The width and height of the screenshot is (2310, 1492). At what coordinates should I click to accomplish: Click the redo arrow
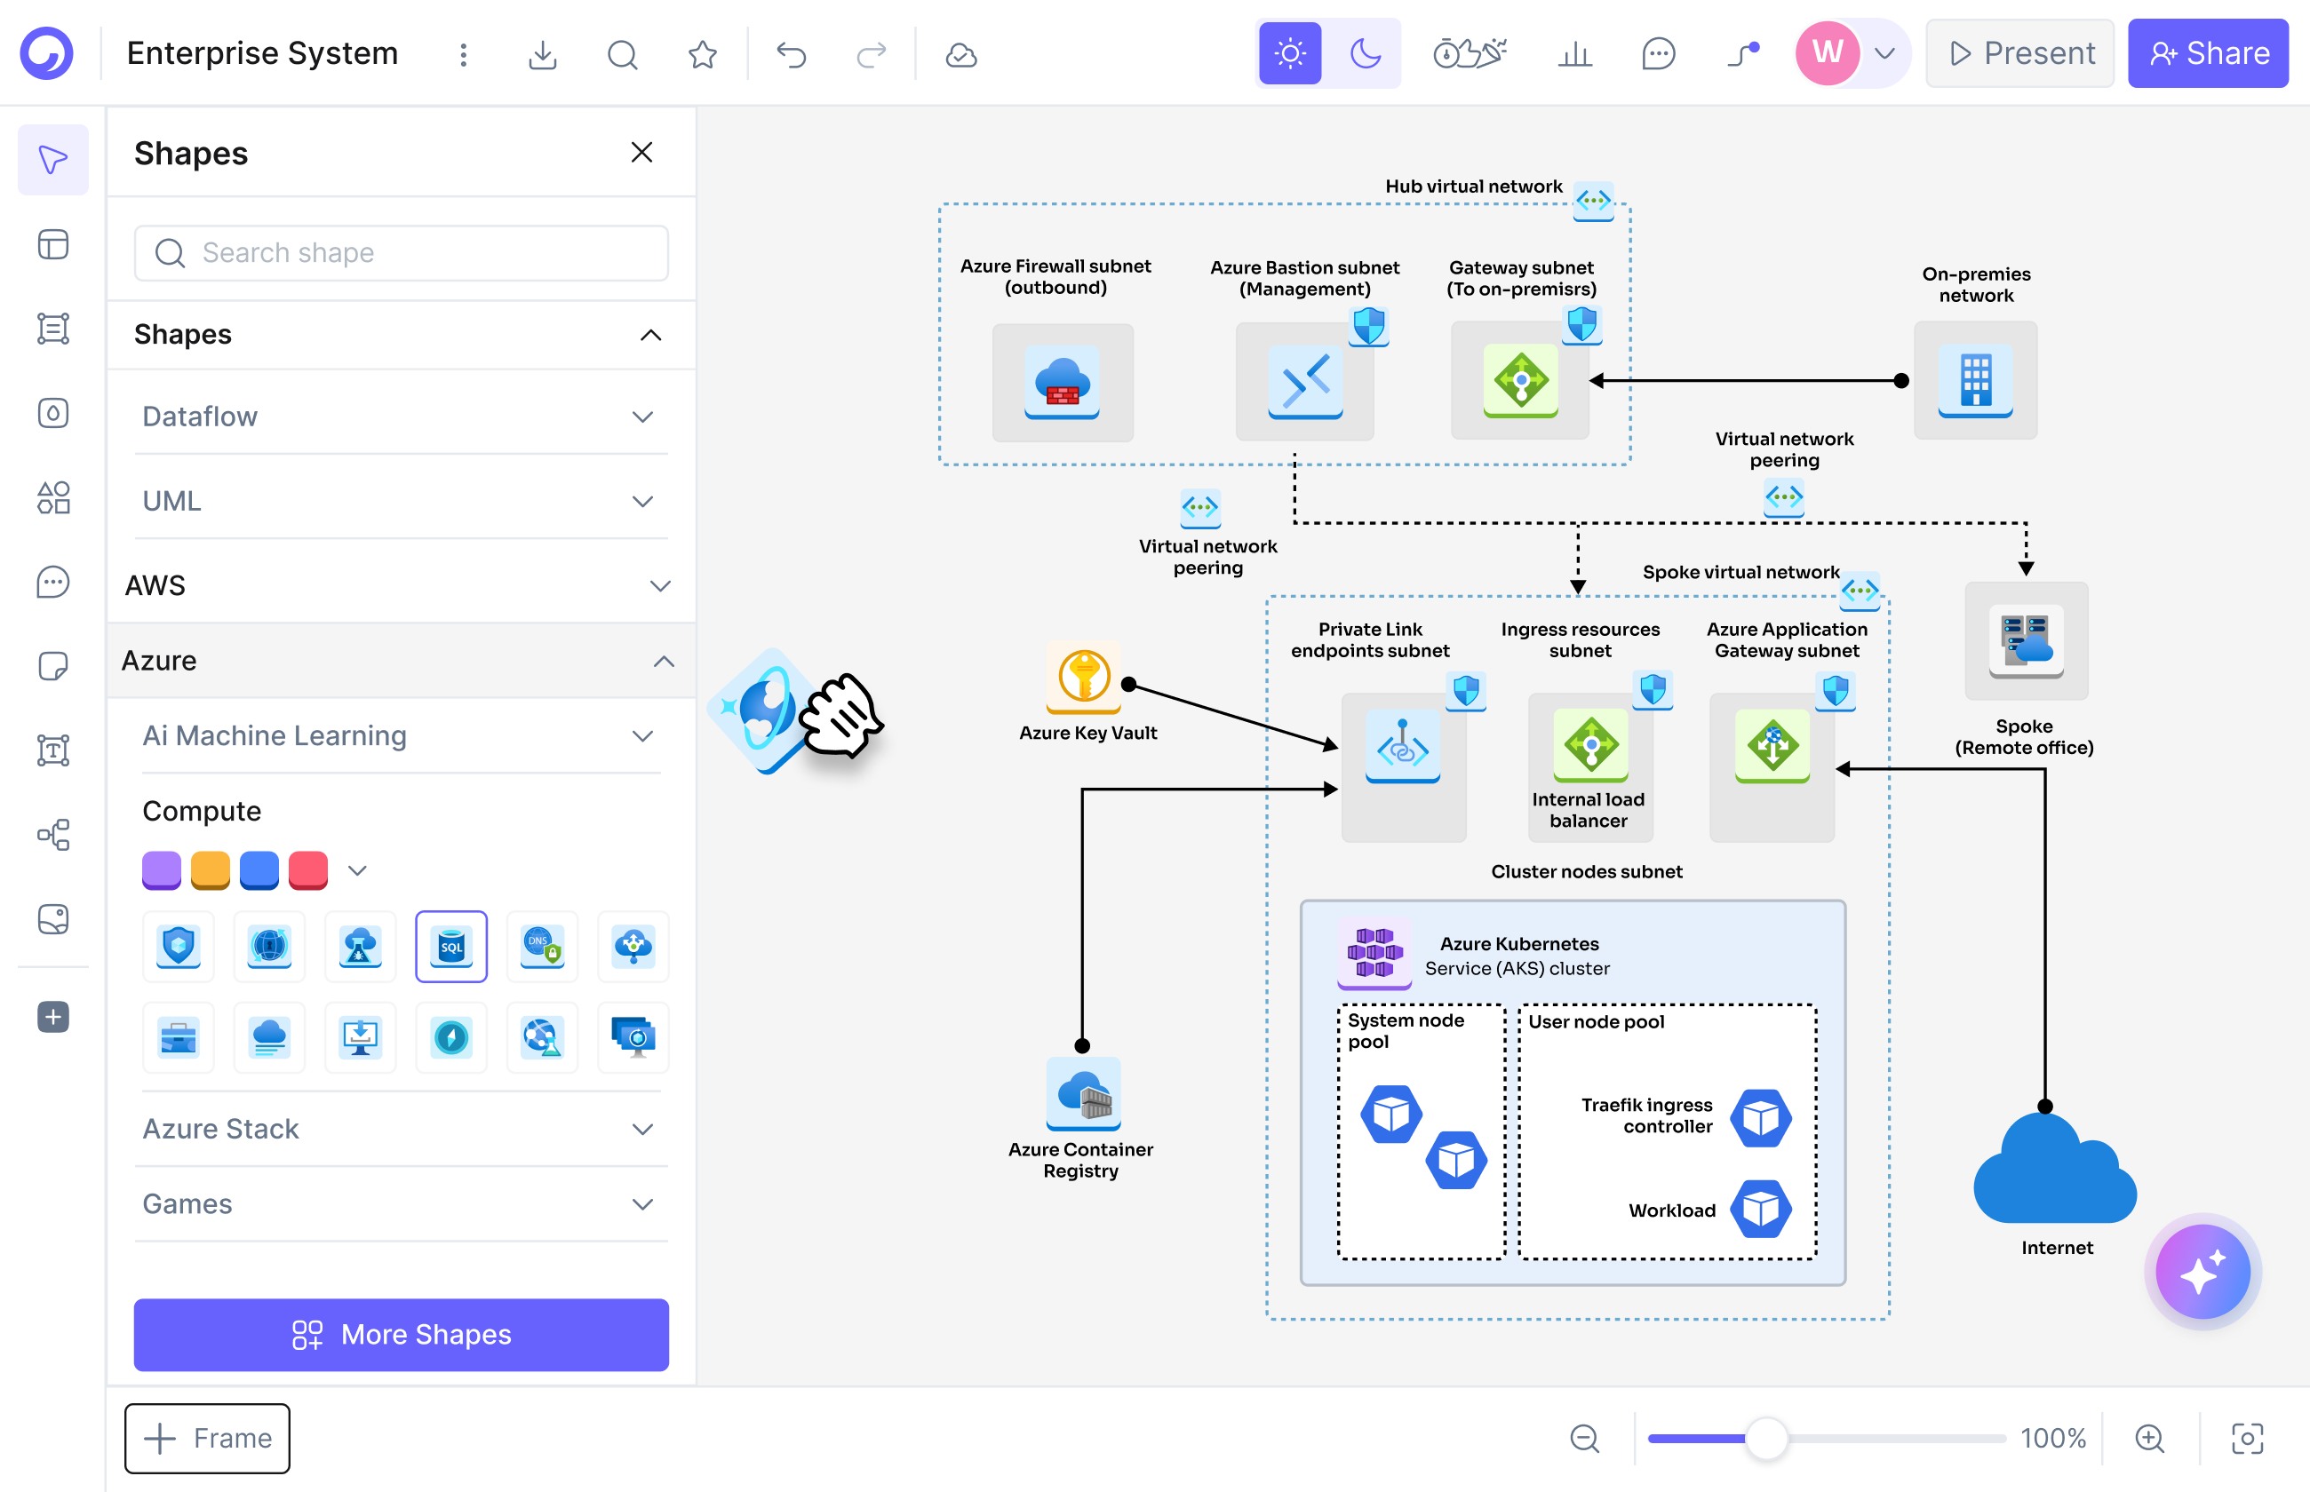tap(871, 54)
